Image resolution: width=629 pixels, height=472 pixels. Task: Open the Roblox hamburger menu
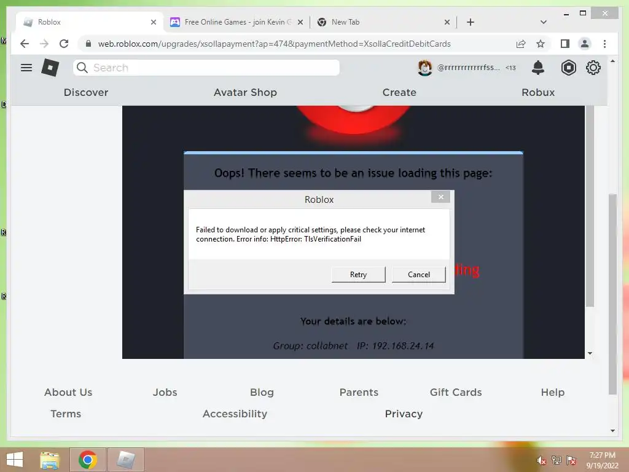(26, 68)
